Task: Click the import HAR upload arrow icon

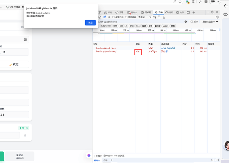Action: click(x=159, y=17)
